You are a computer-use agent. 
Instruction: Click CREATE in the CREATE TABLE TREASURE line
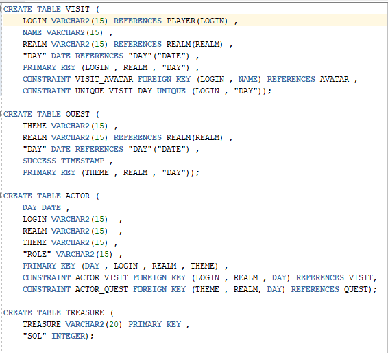pyautogui.click(x=18, y=313)
